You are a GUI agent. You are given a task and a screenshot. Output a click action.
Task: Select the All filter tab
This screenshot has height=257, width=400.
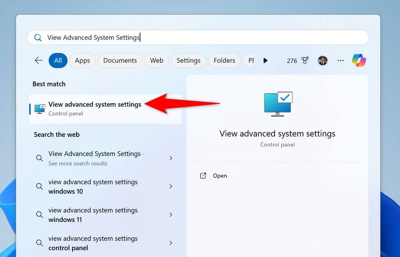click(x=58, y=61)
